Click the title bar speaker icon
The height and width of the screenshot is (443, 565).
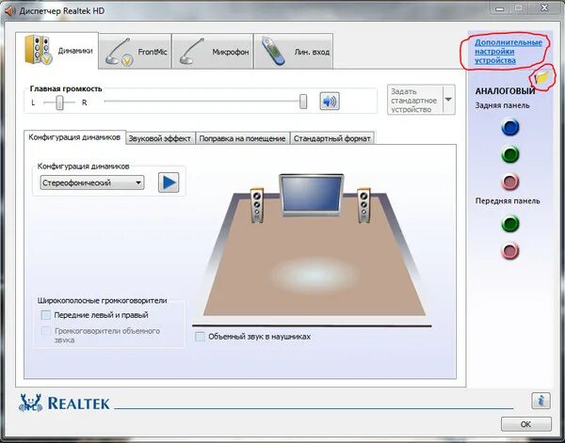9,11
